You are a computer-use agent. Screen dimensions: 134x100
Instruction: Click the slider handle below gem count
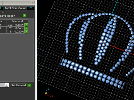3,12
